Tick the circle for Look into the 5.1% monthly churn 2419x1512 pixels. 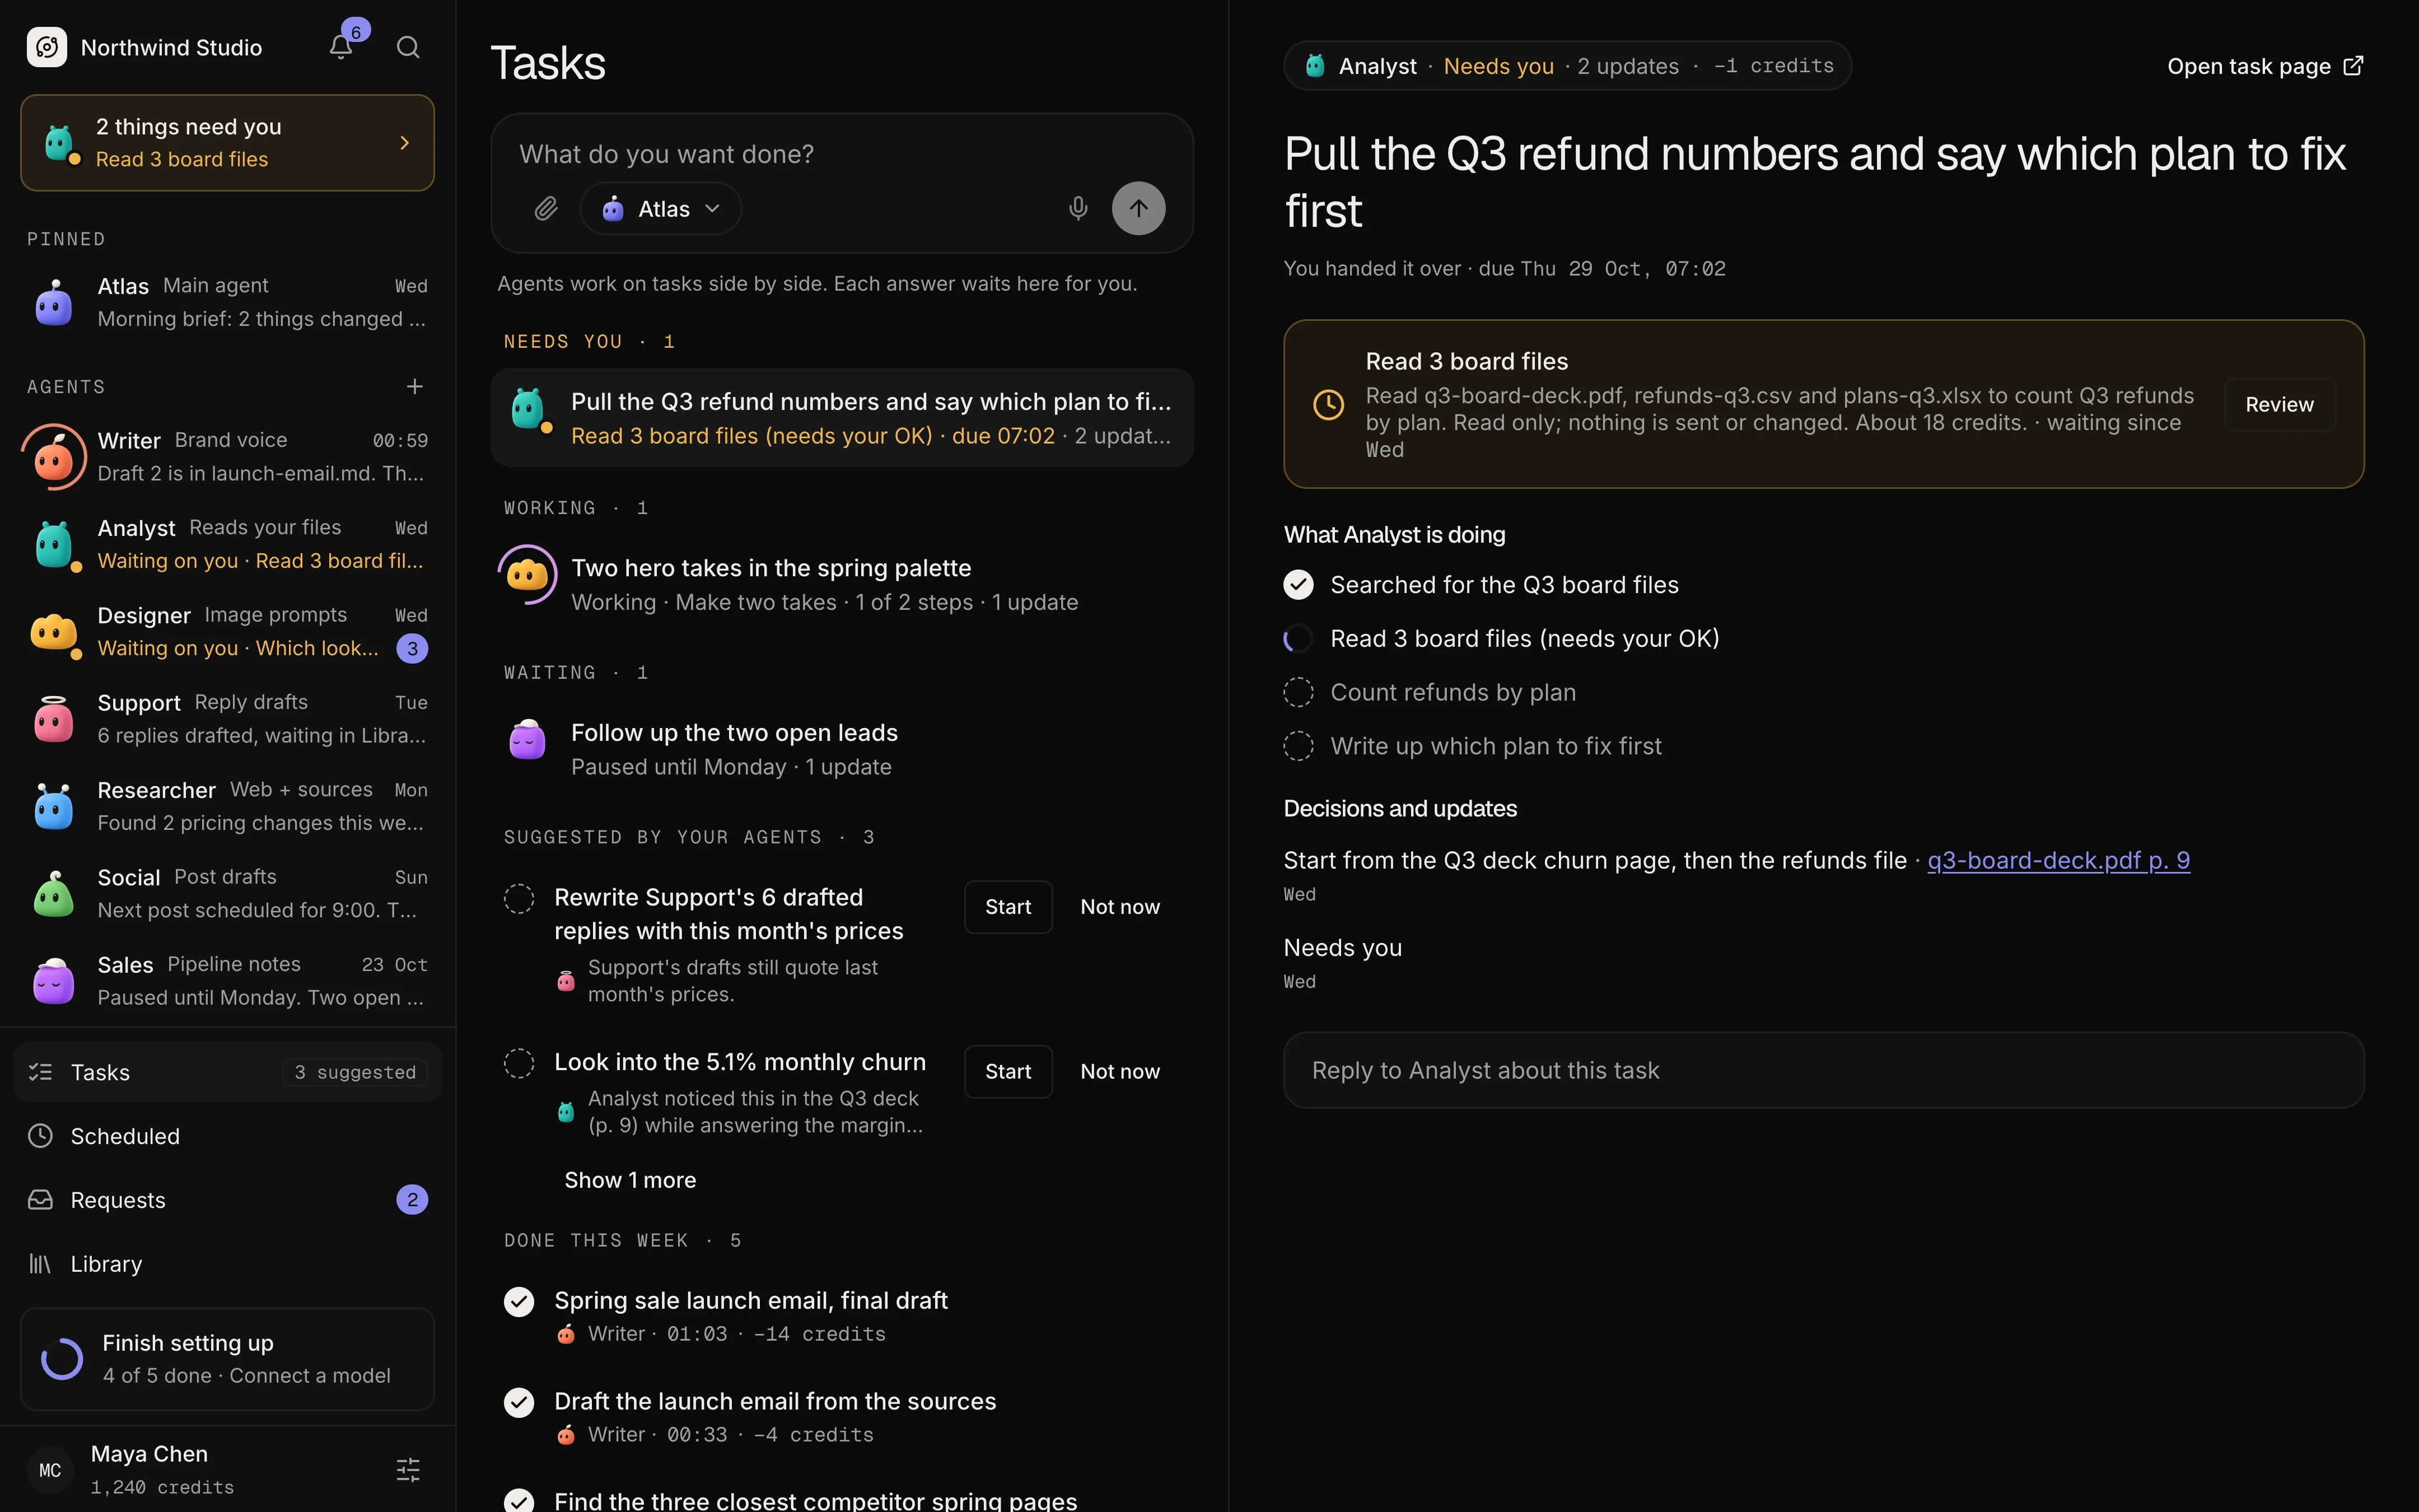pos(519,1063)
